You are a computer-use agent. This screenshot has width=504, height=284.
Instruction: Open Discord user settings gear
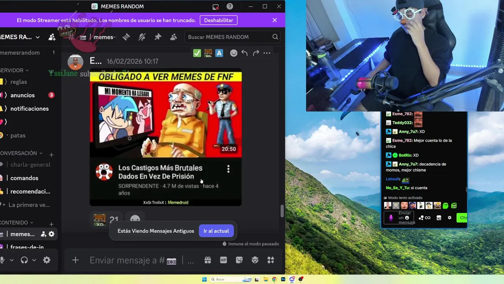(x=46, y=260)
